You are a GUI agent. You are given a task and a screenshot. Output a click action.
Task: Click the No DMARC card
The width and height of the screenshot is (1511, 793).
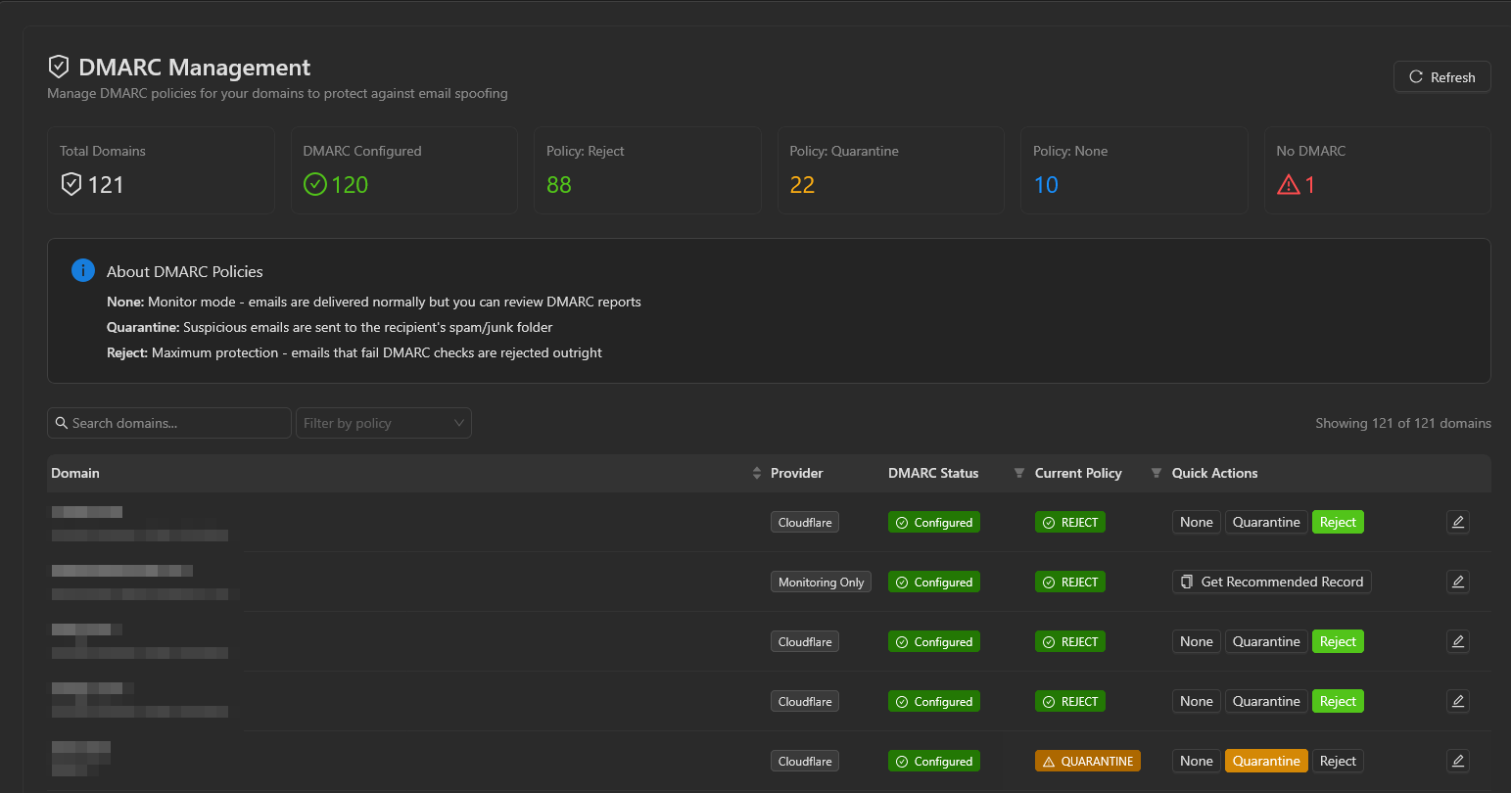pyautogui.click(x=1378, y=170)
